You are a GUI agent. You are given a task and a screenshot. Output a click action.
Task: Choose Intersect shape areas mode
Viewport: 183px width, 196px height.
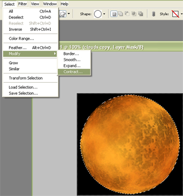click(134, 14)
